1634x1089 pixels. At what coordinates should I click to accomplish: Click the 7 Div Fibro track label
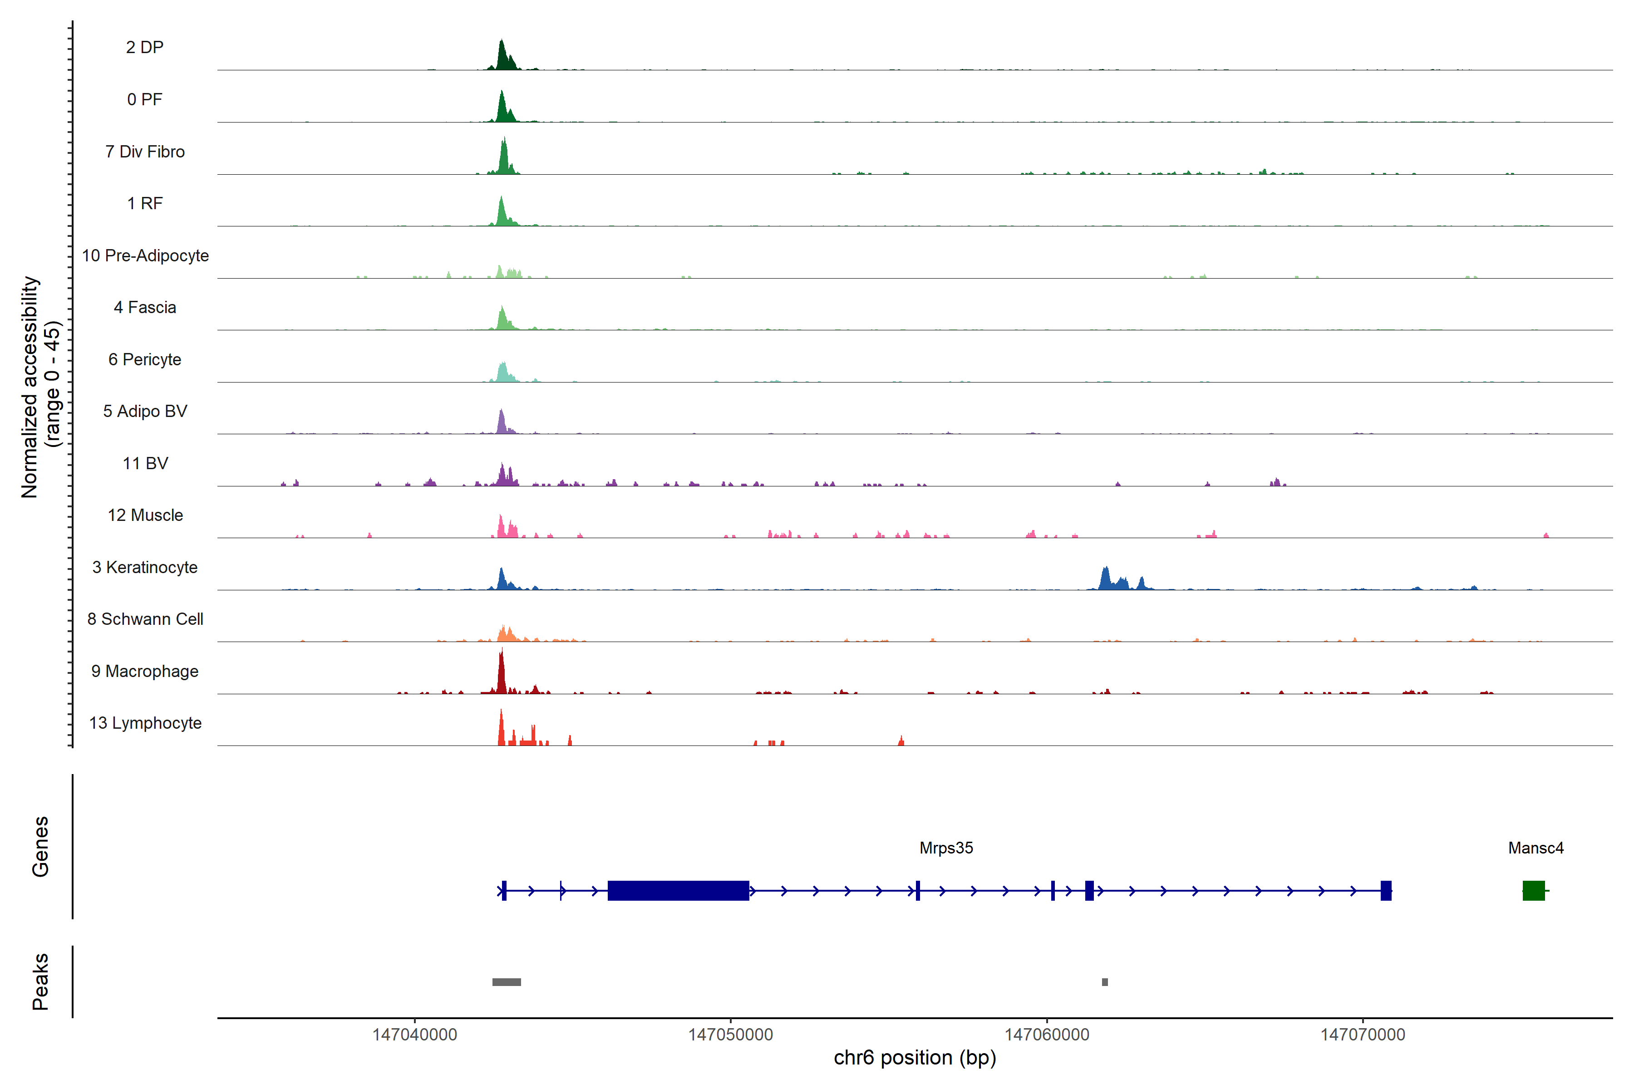144,152
